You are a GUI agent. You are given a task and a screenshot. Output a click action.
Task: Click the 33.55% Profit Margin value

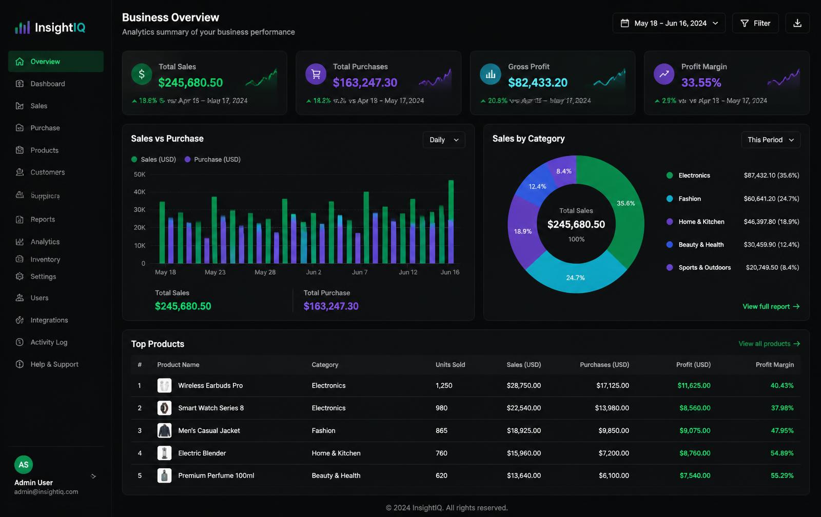[701, 83]
